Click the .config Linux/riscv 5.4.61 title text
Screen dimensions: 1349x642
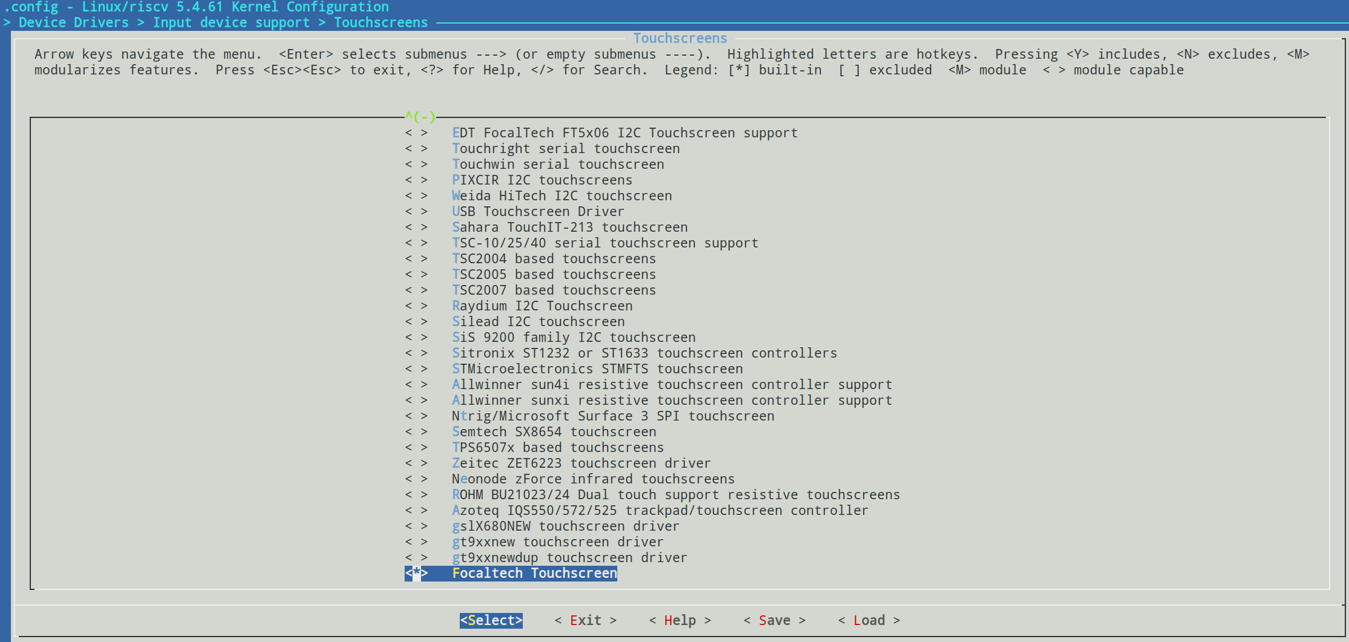pos(196,7)
